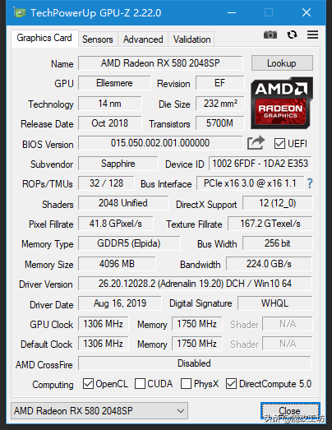This screenshot has height=430, width=332.
Task: Click the BIOS export share-arrow icon
Action: 256,143
